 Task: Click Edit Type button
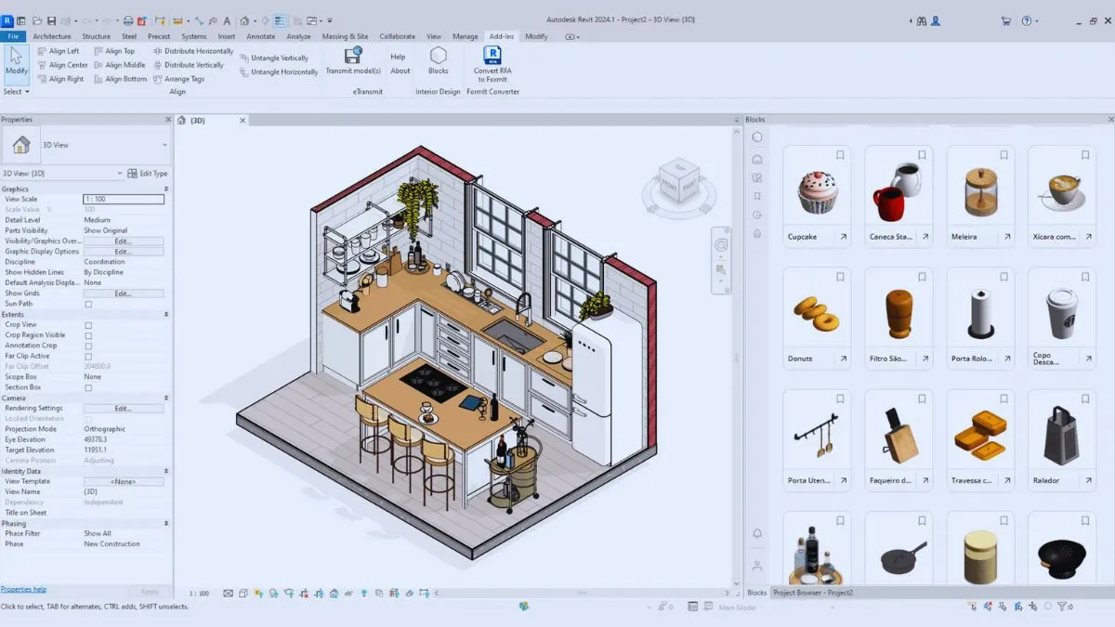click(148, 174)
